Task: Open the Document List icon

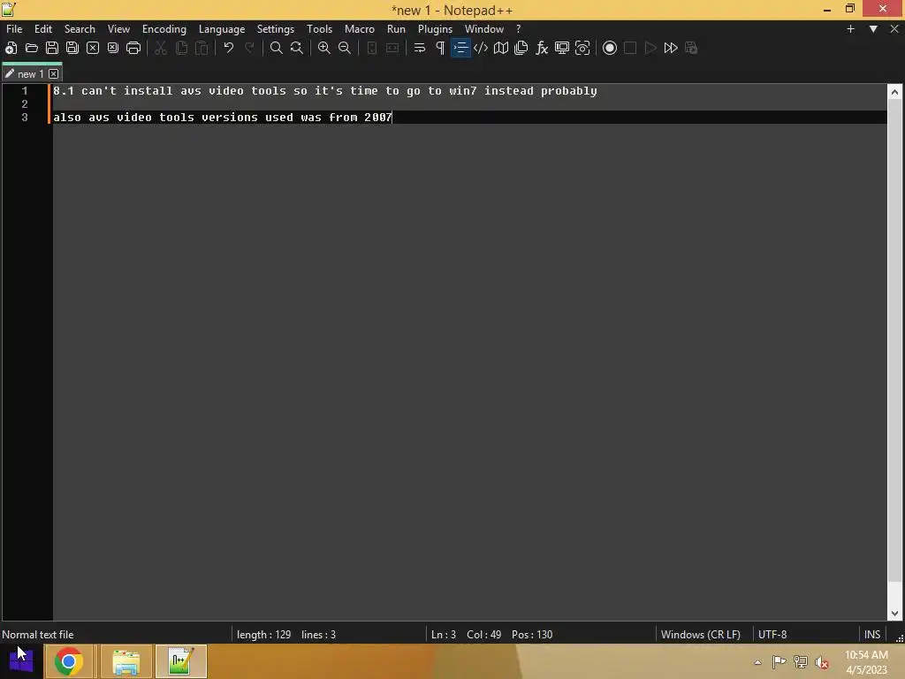Action: pyautogui.click(x=521, y=48)
